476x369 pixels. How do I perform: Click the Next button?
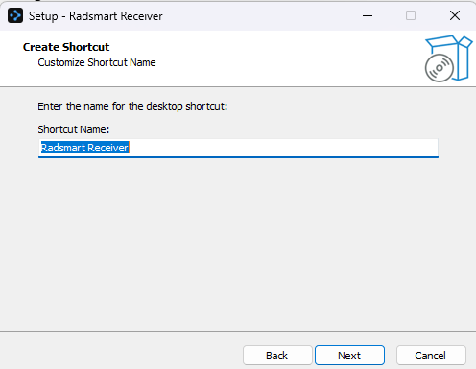click(x=349, y=356)
